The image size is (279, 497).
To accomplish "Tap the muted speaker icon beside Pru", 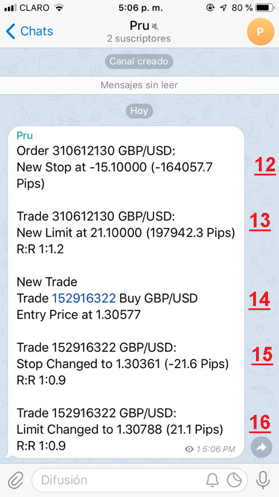I will 155,26.
